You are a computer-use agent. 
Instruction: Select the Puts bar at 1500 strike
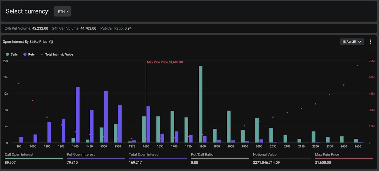coord(106,117)
